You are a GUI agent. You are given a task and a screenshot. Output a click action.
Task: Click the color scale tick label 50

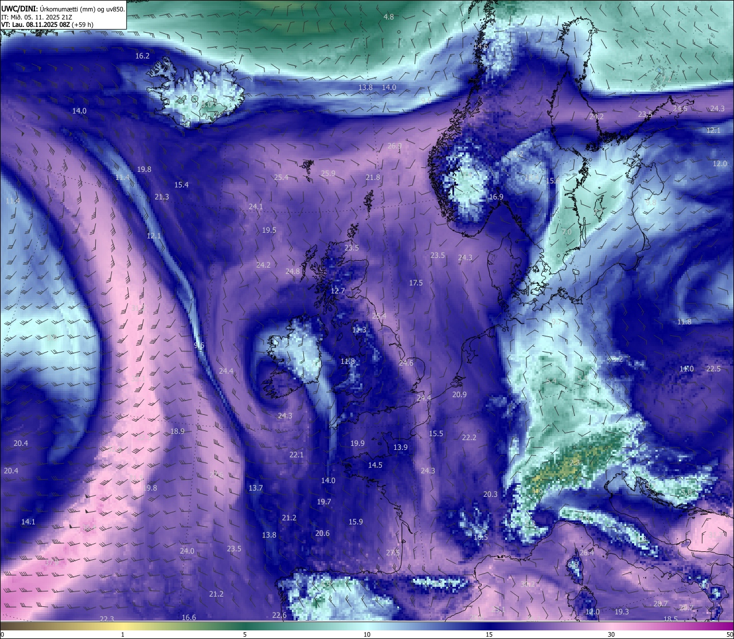pos(729,634)
